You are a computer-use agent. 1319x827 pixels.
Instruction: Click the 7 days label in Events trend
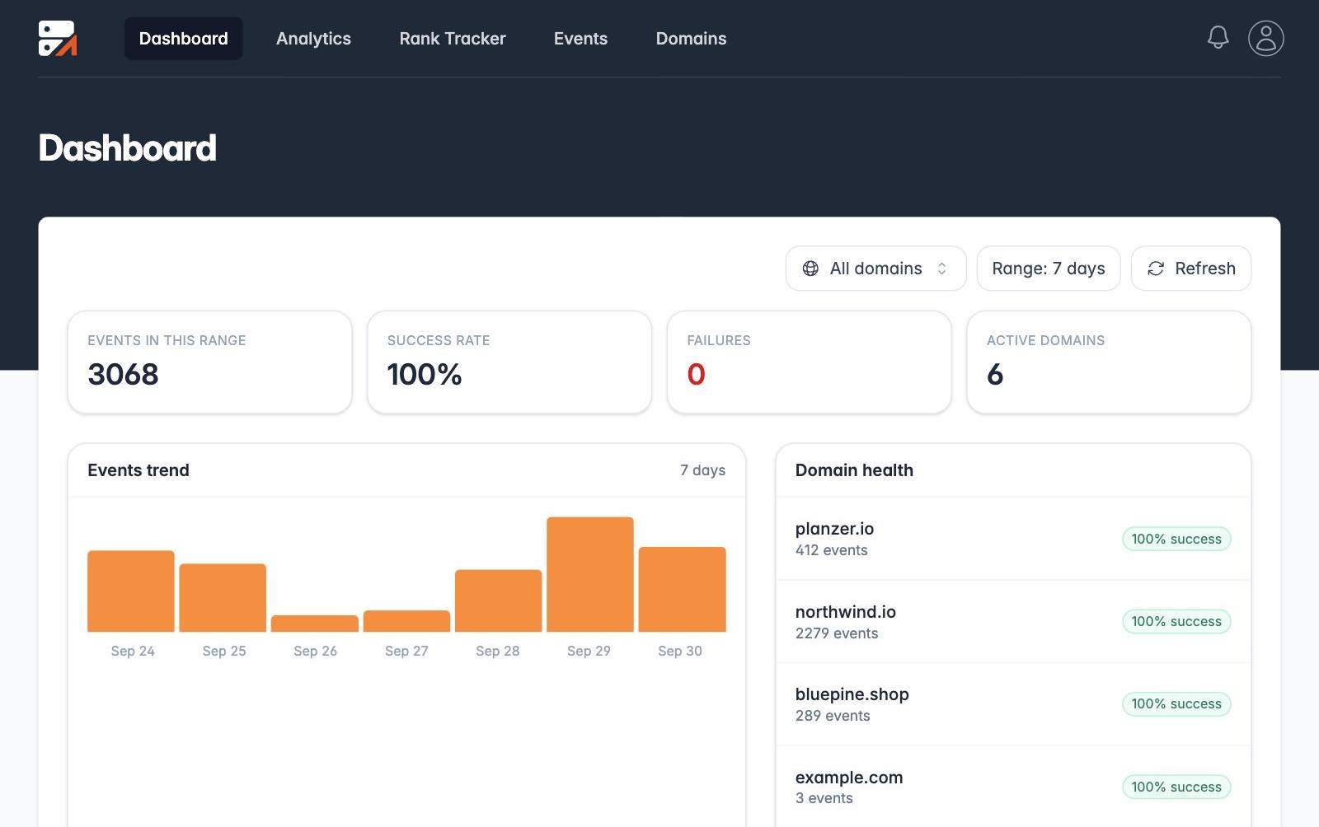coord(702,470)
